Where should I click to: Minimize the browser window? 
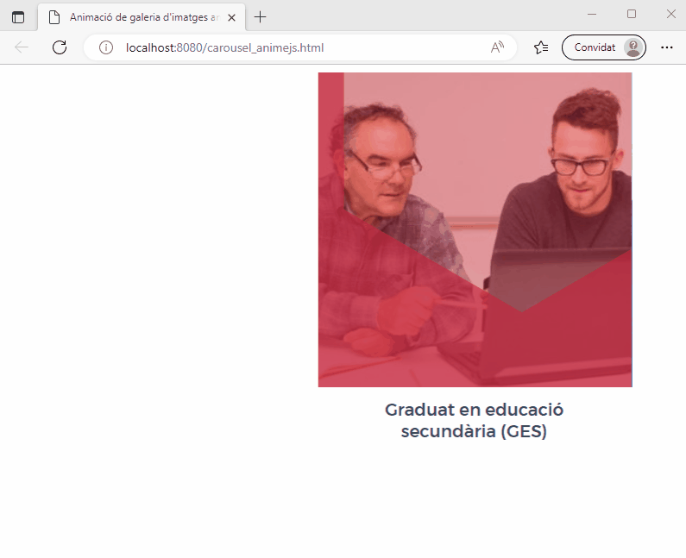592,14
